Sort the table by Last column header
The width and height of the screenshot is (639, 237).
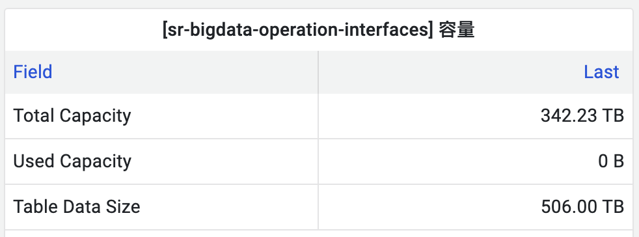click(601, 72)
